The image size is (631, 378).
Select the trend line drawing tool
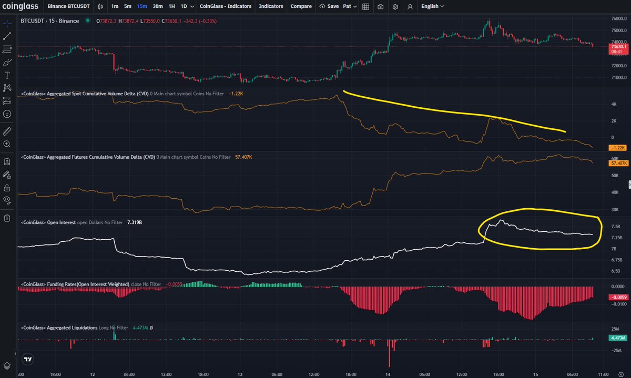tap(7, 36)
